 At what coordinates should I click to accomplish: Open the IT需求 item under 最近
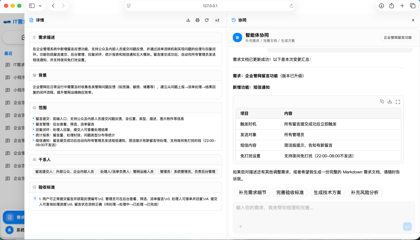tap(15, 65)
